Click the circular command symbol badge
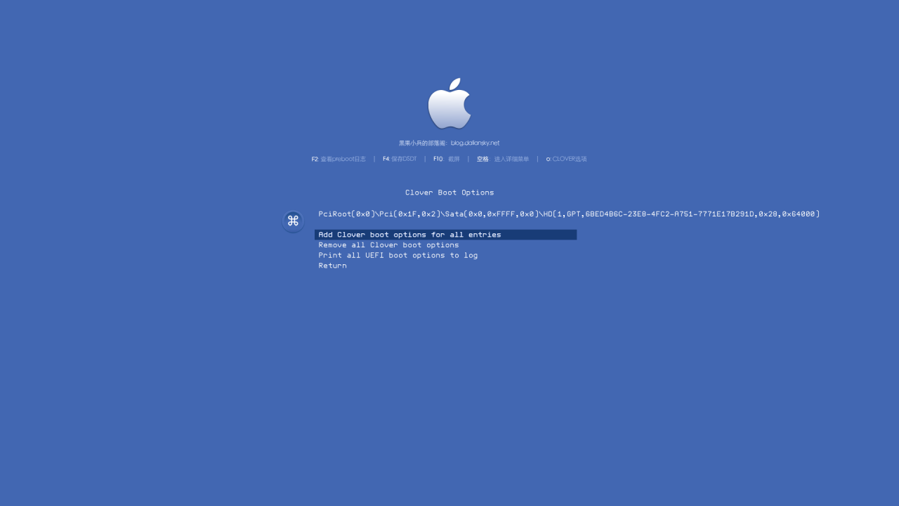 tap(293, 221)
